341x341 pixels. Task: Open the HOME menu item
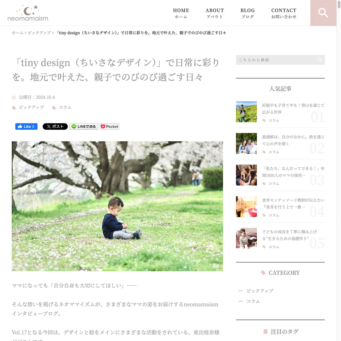[181, 13]
